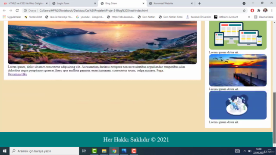The height and width of the screenshot is (155, 276).
Task: Click the sunset beach landscape image
Action: tap(102, 42)
